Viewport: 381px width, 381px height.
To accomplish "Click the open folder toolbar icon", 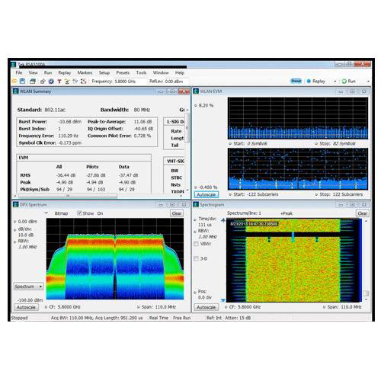I will coord(14,82).
